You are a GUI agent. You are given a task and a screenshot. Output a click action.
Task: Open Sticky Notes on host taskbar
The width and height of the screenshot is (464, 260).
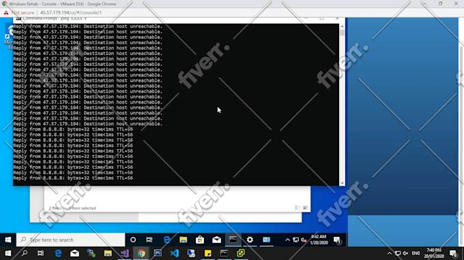click(x=207, y=253)
